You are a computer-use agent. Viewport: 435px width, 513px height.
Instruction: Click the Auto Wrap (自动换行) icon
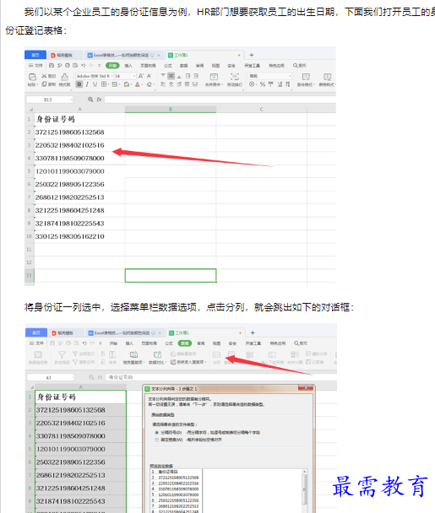click(235, 77)
